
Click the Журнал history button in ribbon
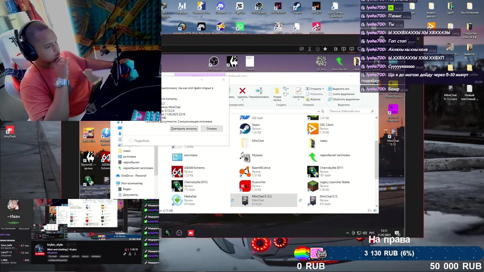[313, 99]
